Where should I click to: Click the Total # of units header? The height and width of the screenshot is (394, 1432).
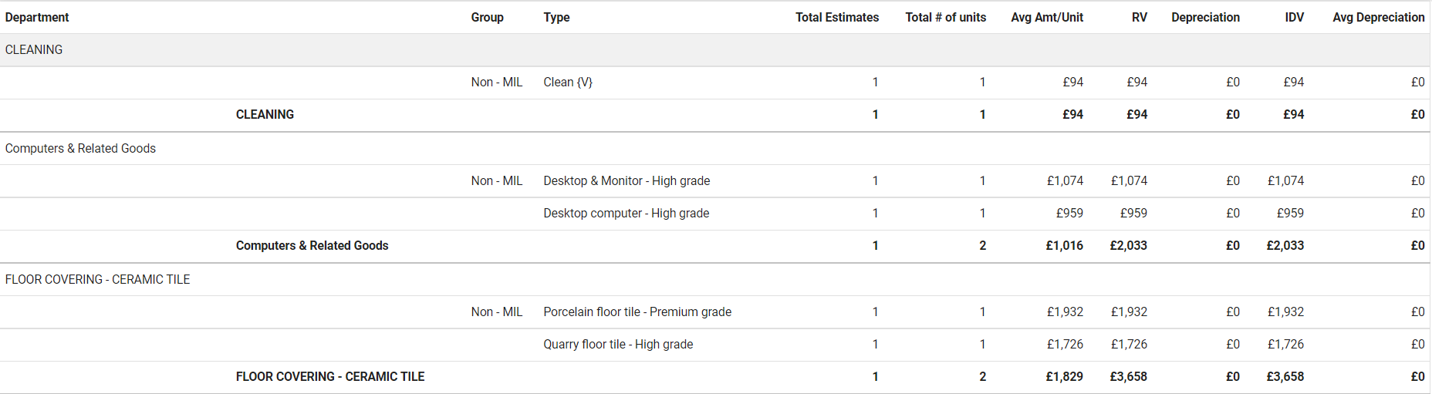tap(945, 17)
